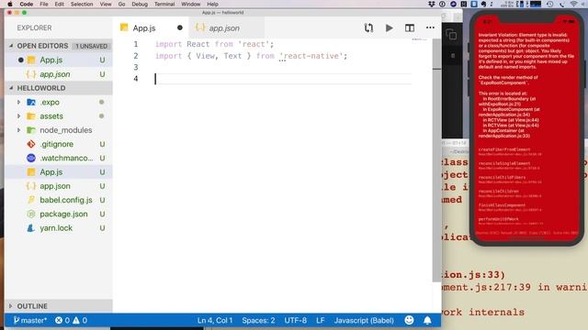588x330 pixels.
Task: Open package.json in the file tree
Action: (59, 214)
